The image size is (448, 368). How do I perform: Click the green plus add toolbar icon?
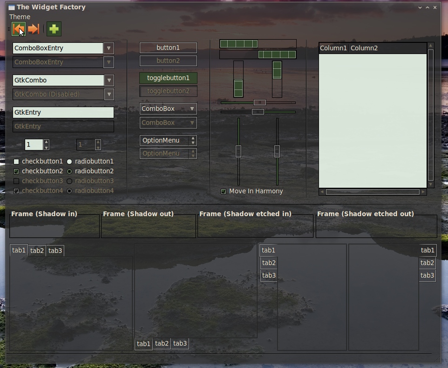tap(54, 29)
